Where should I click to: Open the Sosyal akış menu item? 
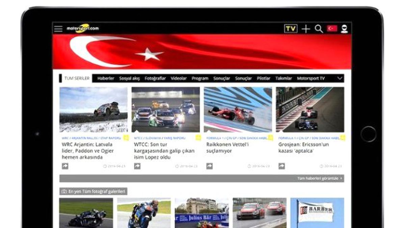(129, 78)
